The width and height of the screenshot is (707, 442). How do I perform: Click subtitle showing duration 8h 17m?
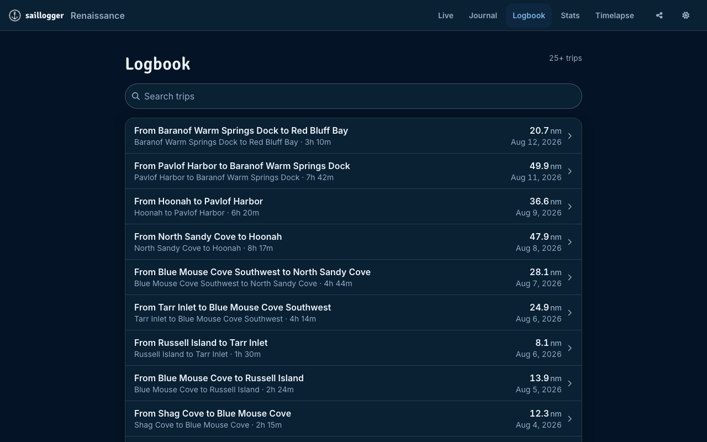pos(203,248)
